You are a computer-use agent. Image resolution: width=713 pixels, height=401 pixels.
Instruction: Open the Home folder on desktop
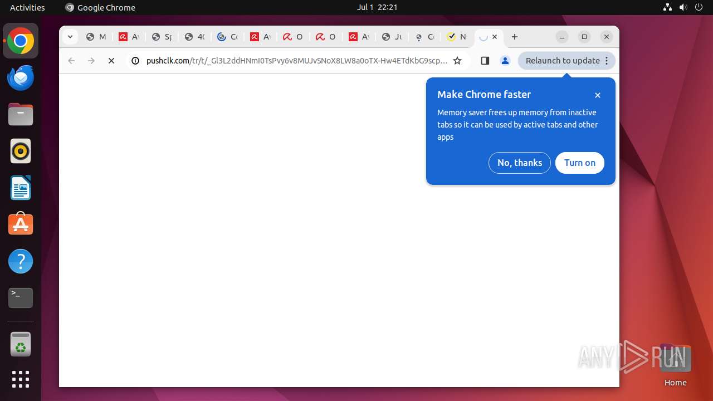[675, 365]
